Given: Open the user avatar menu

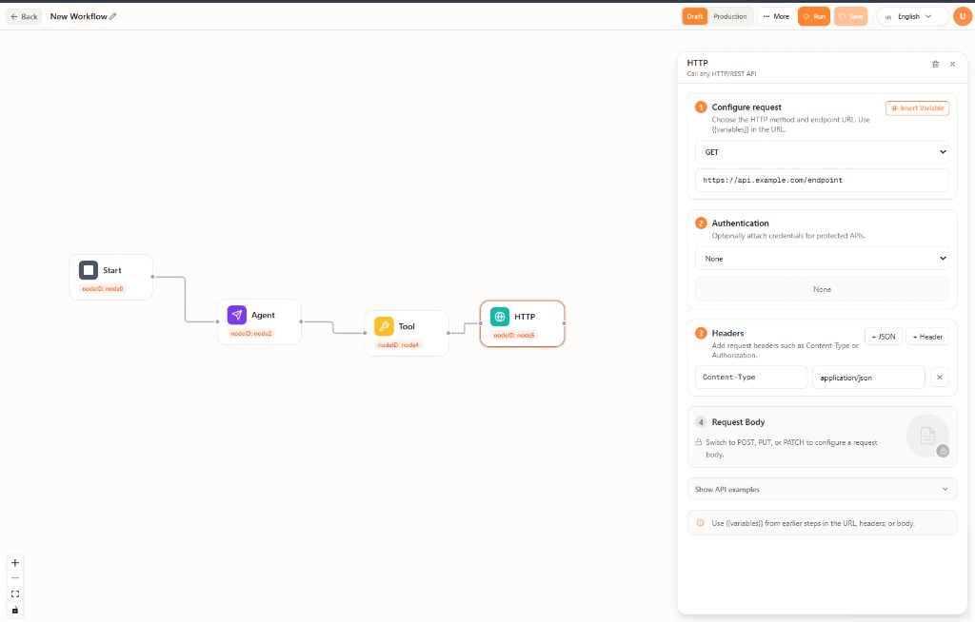Looking at the screenshot, I should point(962,16).
